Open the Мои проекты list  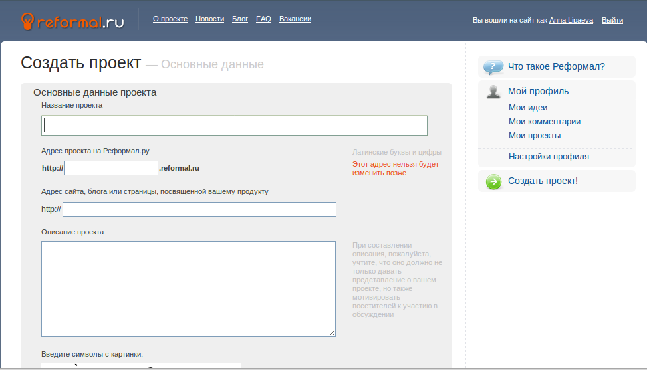(x=534, y=136)
